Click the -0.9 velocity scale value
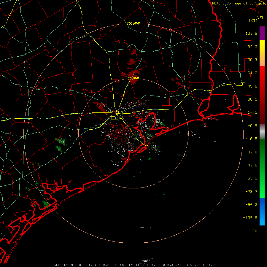The width and height of the screenshot is (267, 267). (252, 126)
